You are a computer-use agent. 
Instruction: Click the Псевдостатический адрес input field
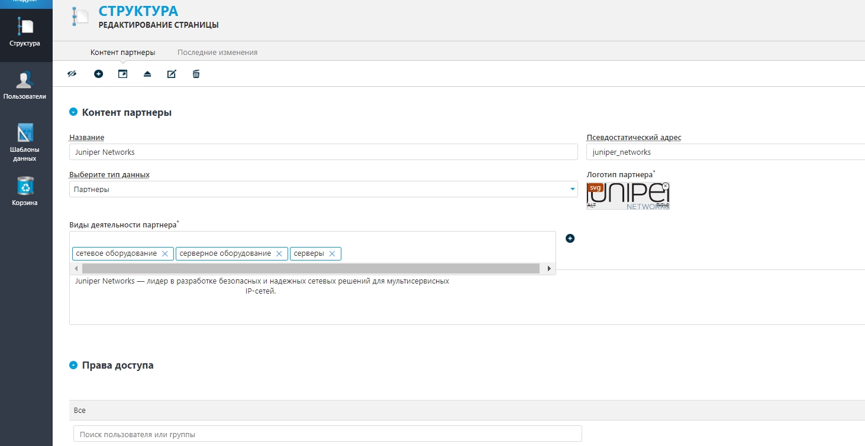click(725, 152)
